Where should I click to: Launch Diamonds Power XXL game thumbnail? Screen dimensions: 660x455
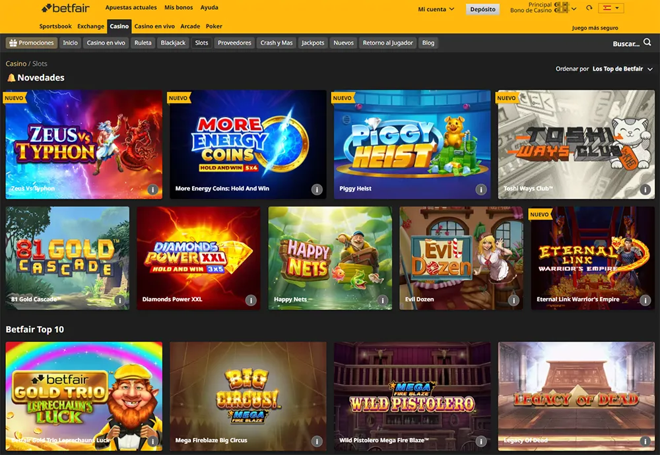pos(199,258)
